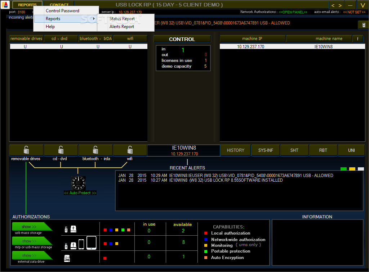Select the 10:29 AM USB ALLOWED alert
The width and height of the screenshot is (369, 272).
click(226, 176)
